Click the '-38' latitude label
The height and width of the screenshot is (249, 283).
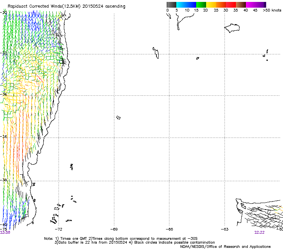coord(3,180)
